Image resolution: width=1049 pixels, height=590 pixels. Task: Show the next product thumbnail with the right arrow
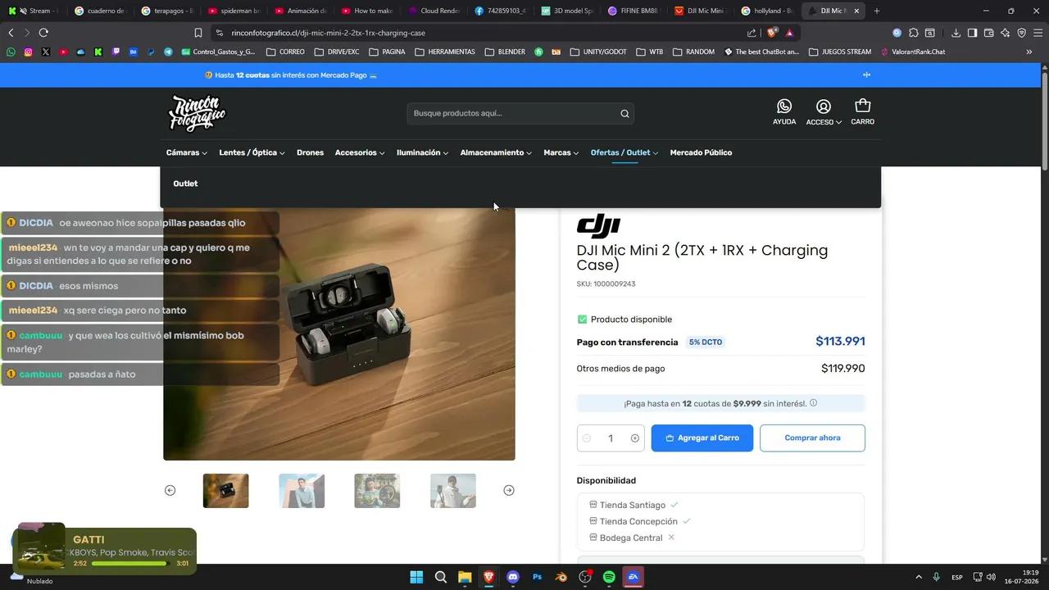pos(509,490)
